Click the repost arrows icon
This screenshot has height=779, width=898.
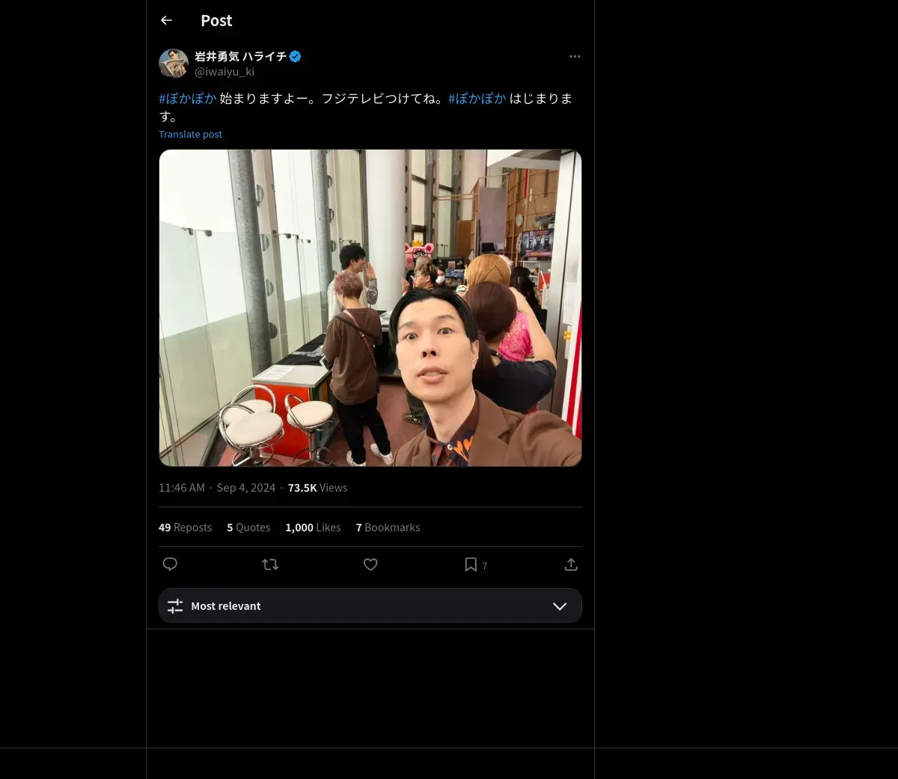coord(270,564)
